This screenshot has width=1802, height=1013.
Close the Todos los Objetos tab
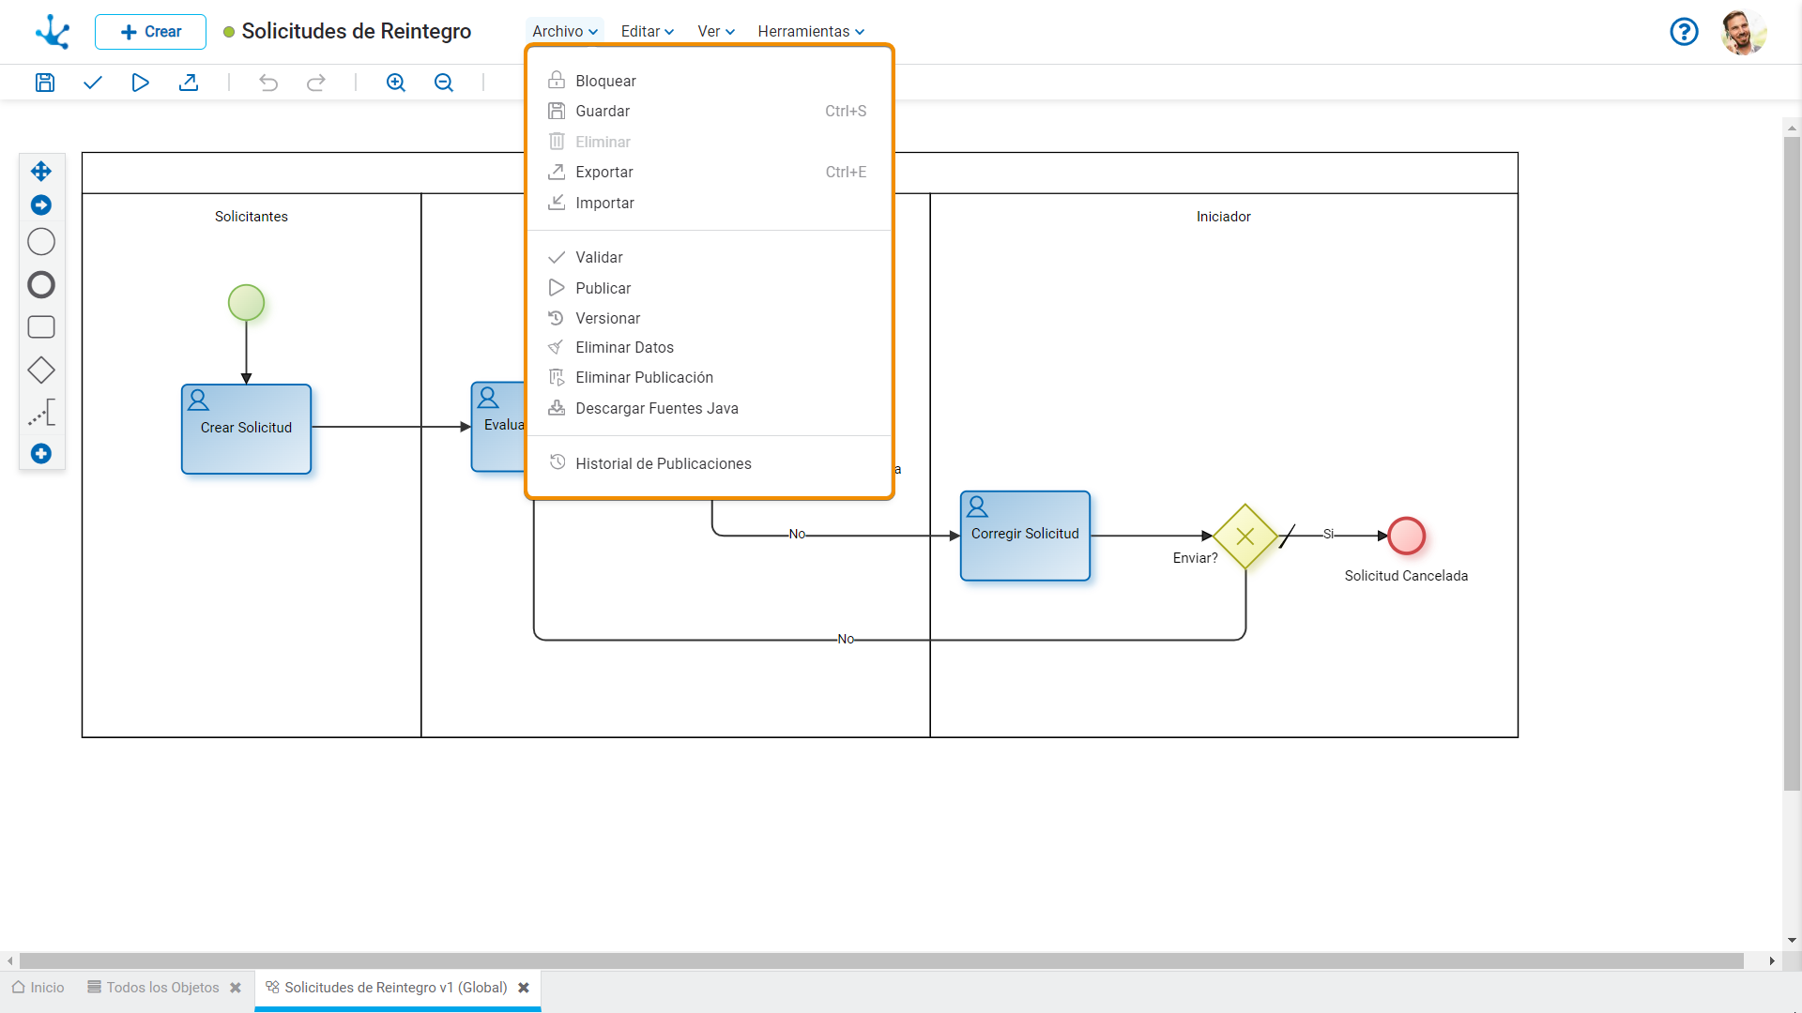[x=236, y=988]
